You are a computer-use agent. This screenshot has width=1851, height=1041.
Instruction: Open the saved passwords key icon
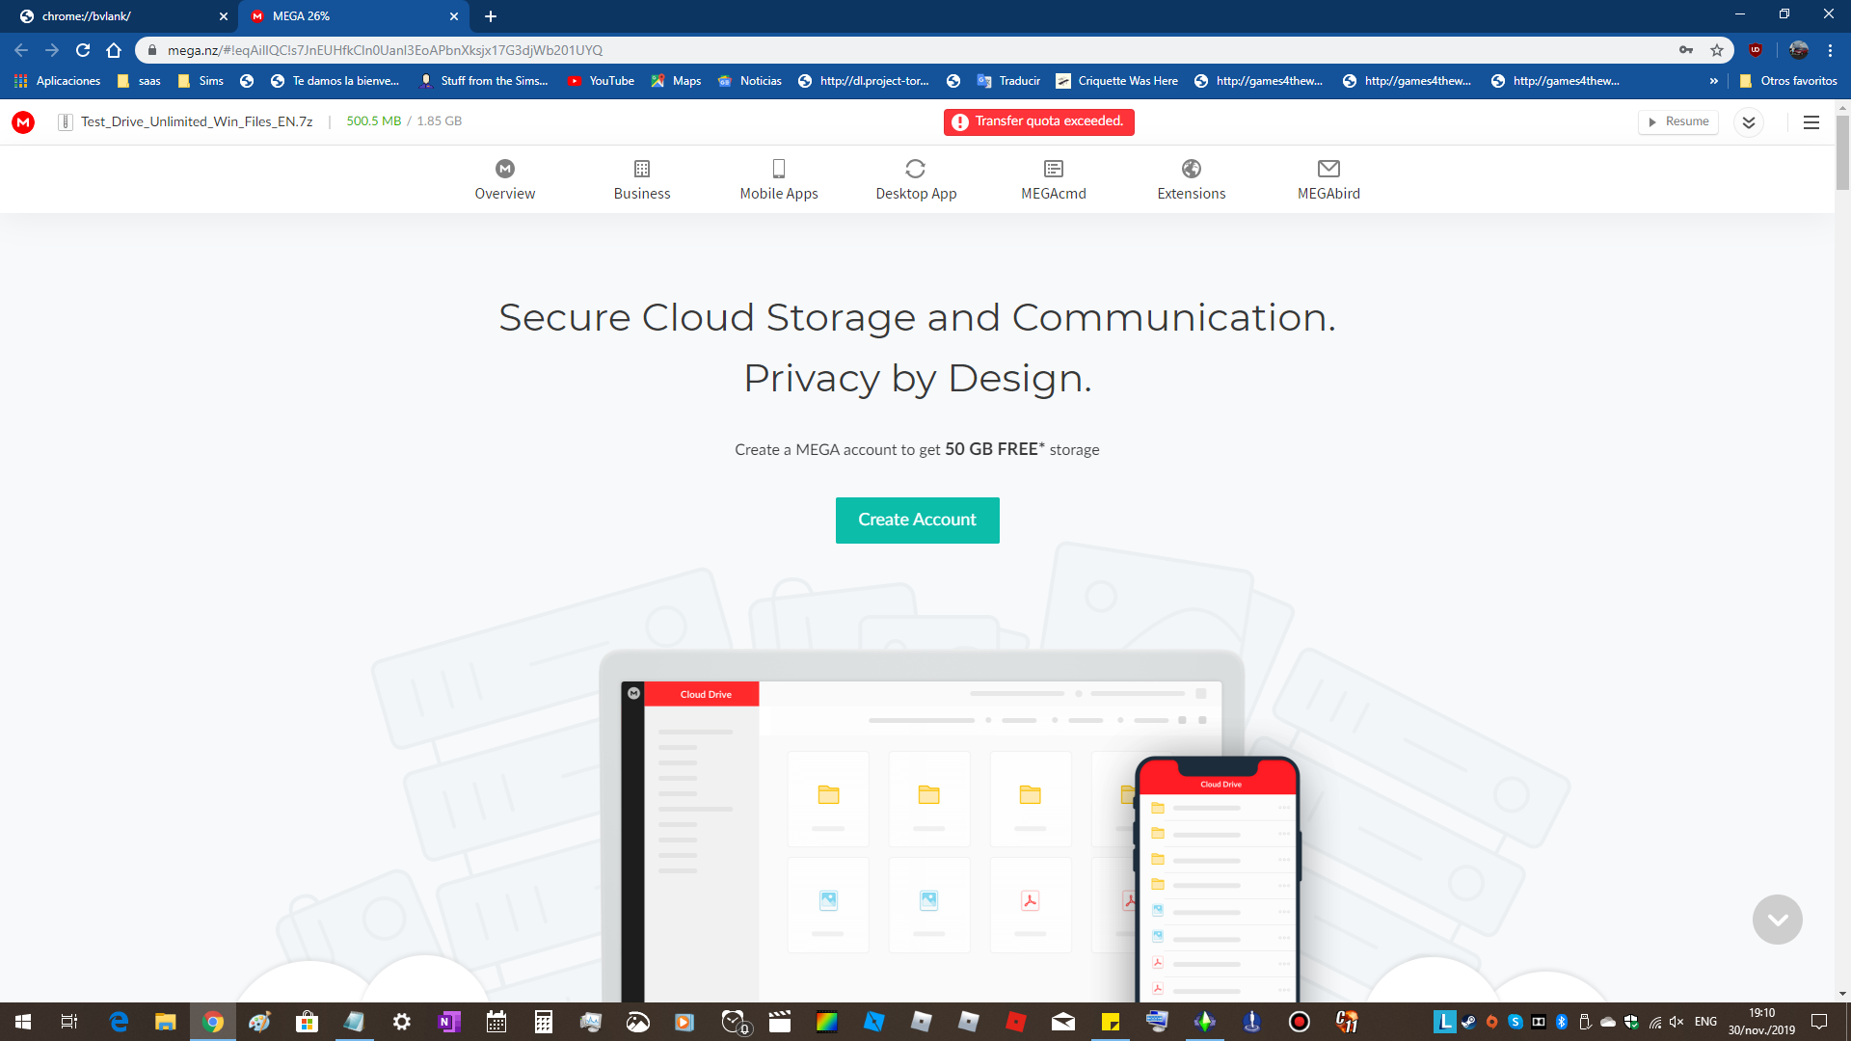tap(1686, 50)
